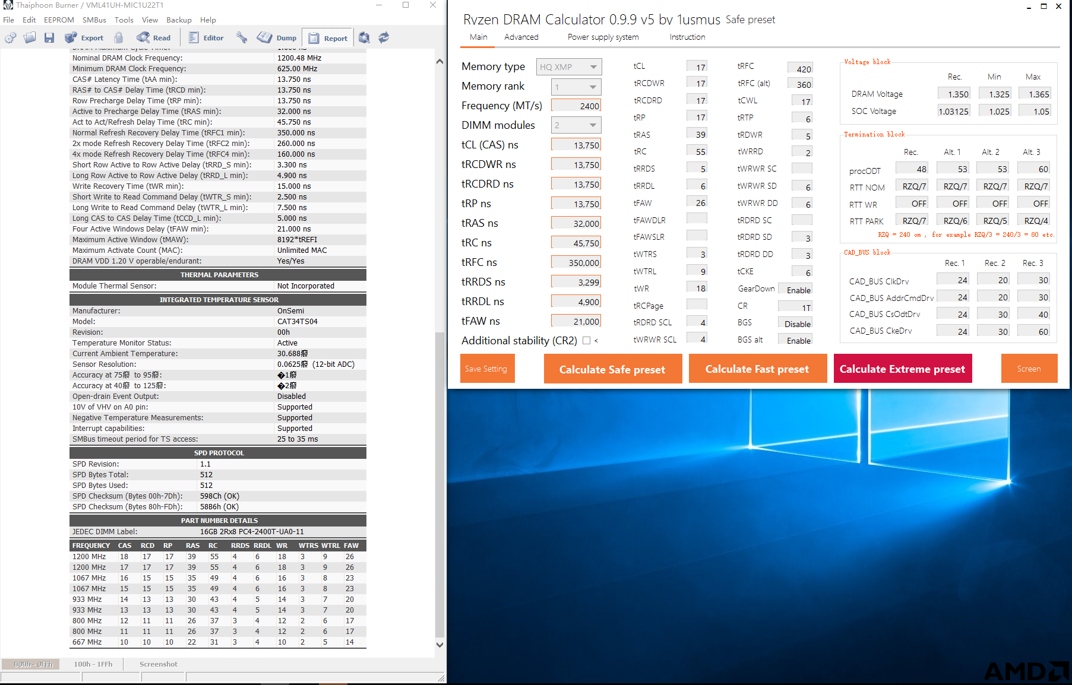The width and height of the screenshot is (1072, 685).
Task: Open the Backup menu
Action: 179,20
